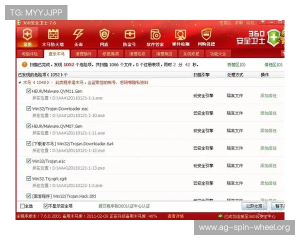Click the 立即处理 button

pos(254,206)
